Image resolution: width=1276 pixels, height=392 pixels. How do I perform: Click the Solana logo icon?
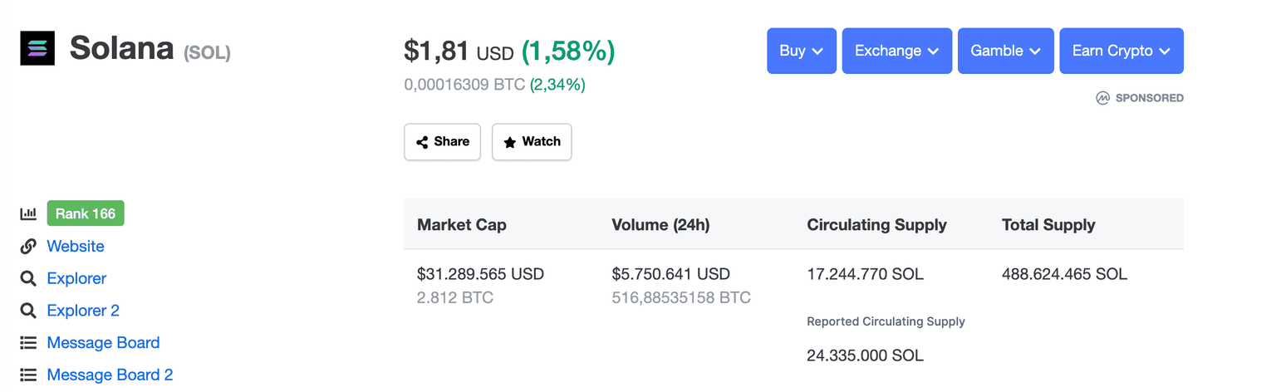pyautogui.click(x=37, y=48)
